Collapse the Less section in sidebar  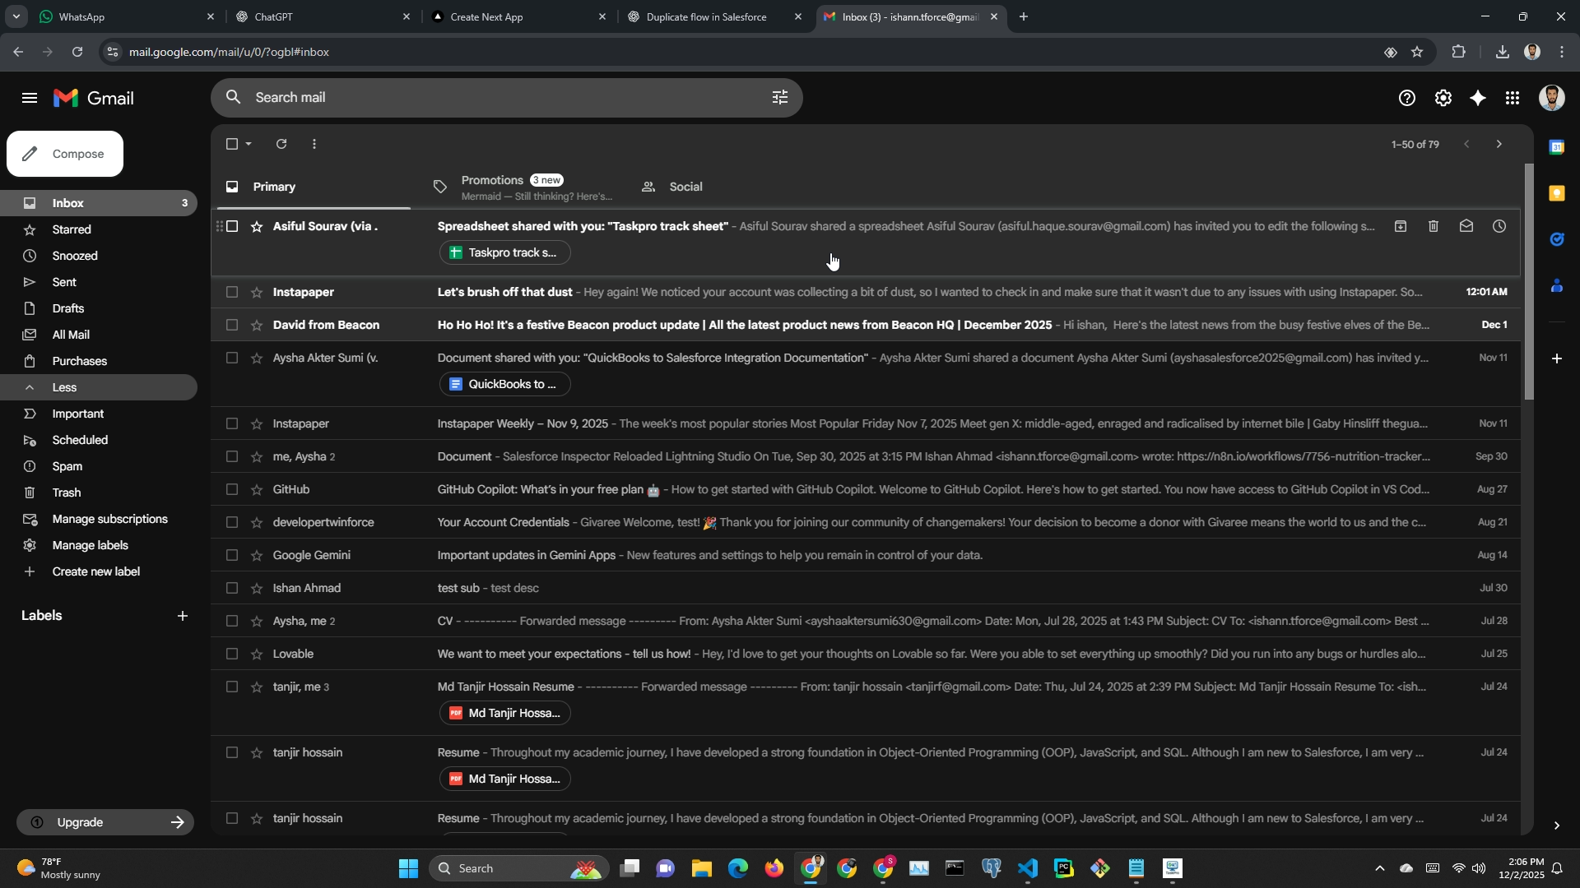point(64,387)
